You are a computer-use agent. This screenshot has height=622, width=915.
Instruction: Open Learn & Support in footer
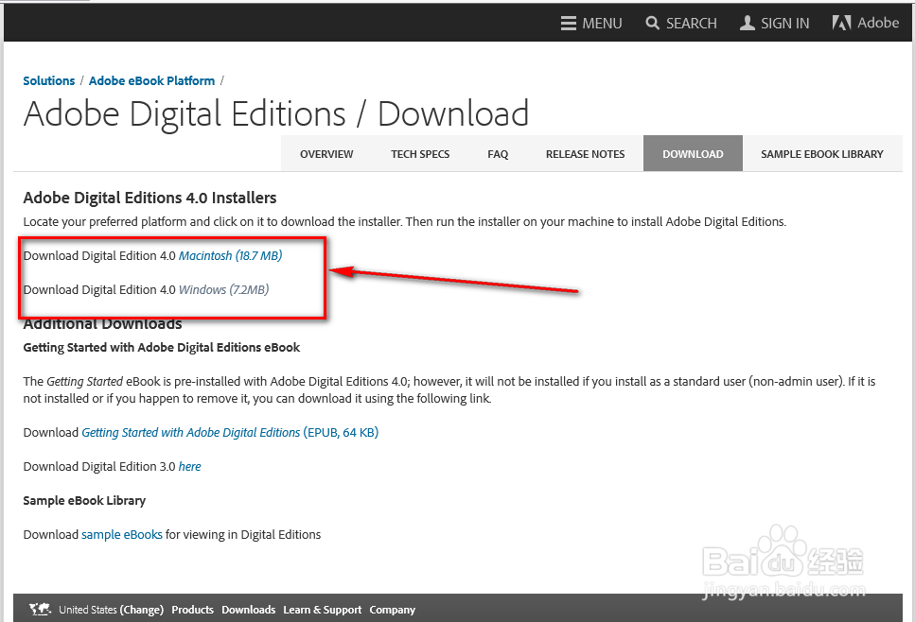pos(323,610)
